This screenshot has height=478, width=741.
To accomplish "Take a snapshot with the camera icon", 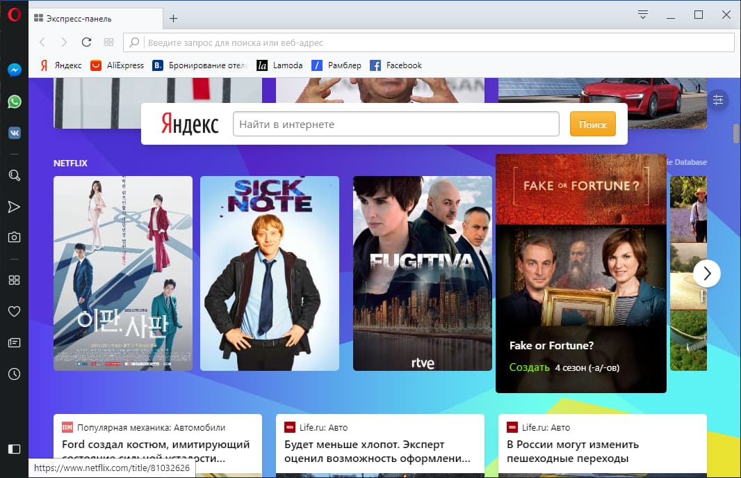I will click(14, 237).
